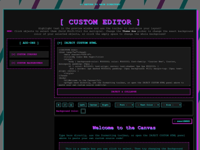Image resolution: width=200 pixels, height=150 pixels.
Task: Toggle bold formatting with the B button
Action: tap(59, 105)
